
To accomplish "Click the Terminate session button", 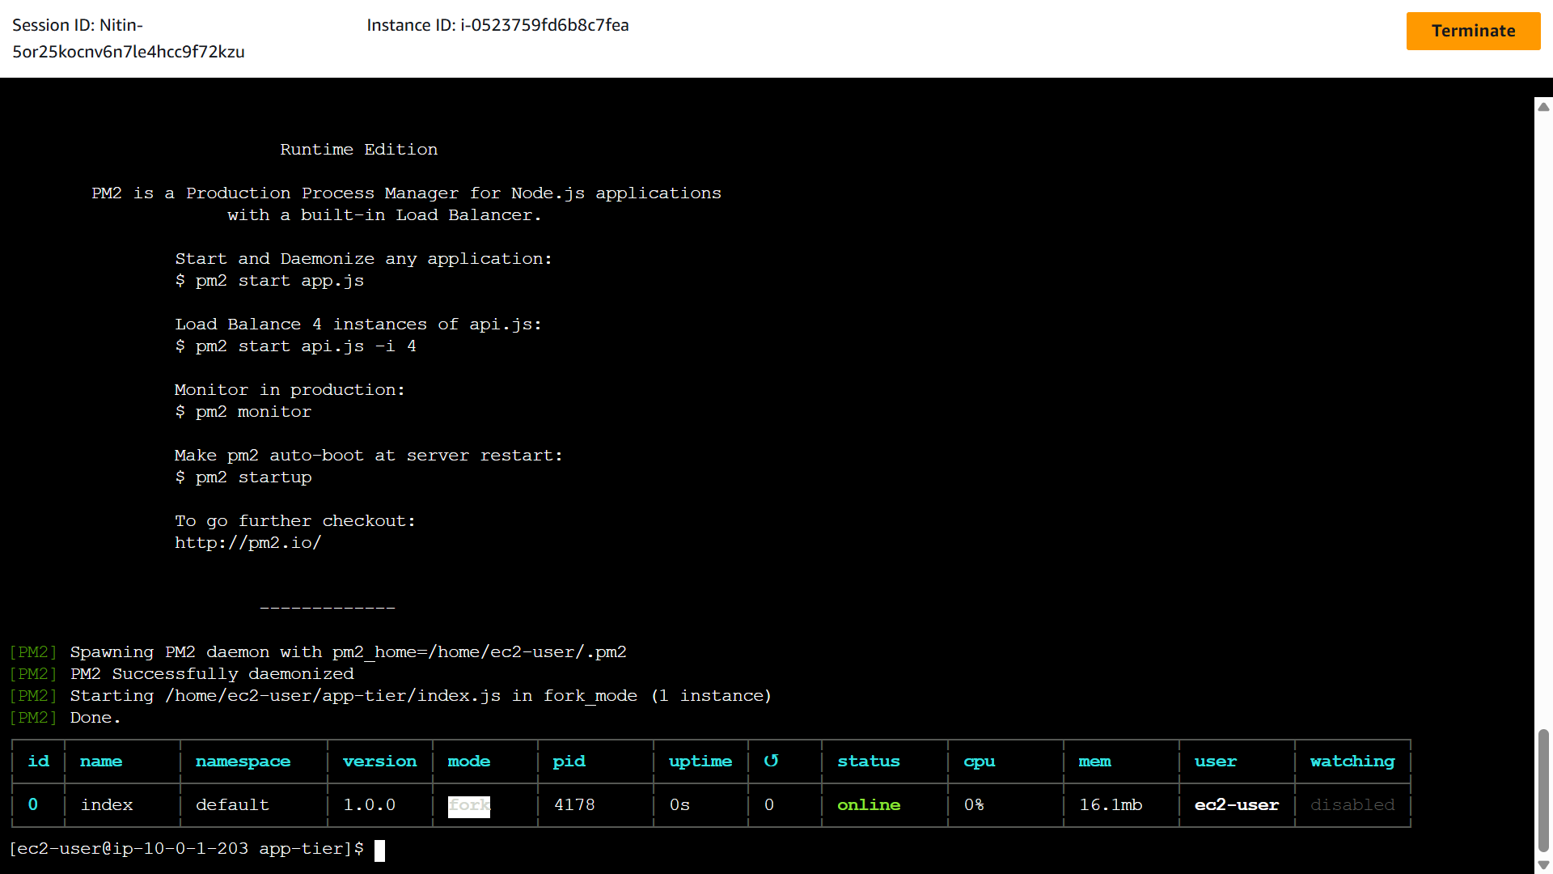I will point(1473,31).
